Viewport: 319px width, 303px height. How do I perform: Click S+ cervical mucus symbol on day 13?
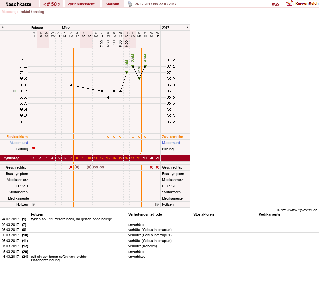(108, 137)
